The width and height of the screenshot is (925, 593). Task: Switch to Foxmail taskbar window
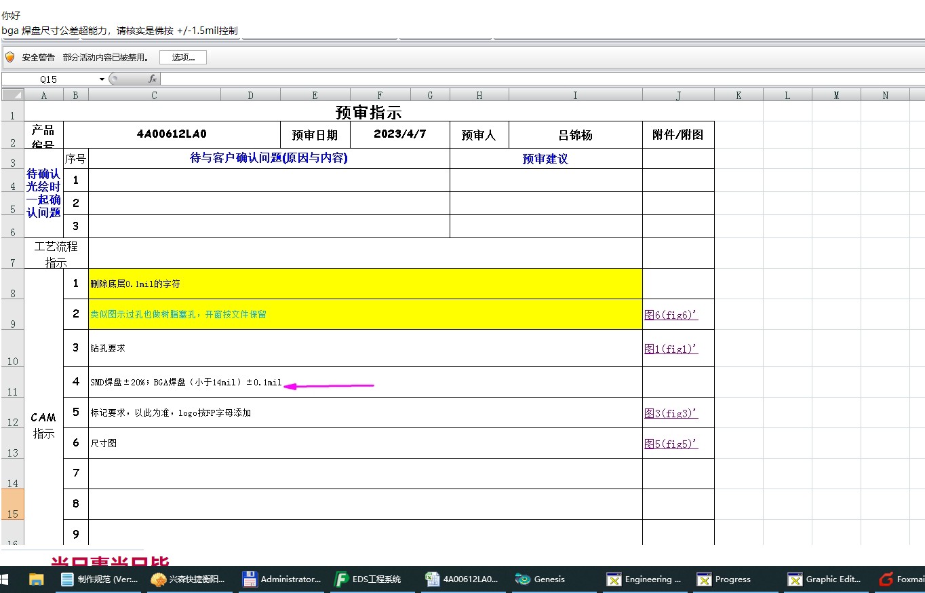(x=901, y=579)
